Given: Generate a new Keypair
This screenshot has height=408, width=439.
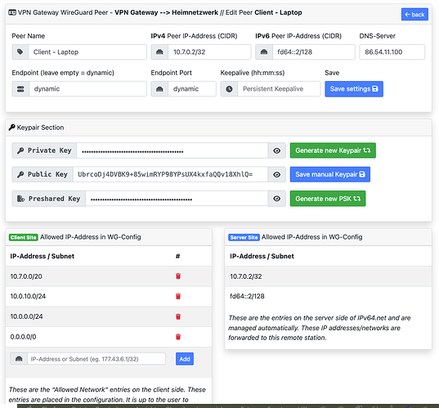Looking at the screenshot, I should 333,150.
